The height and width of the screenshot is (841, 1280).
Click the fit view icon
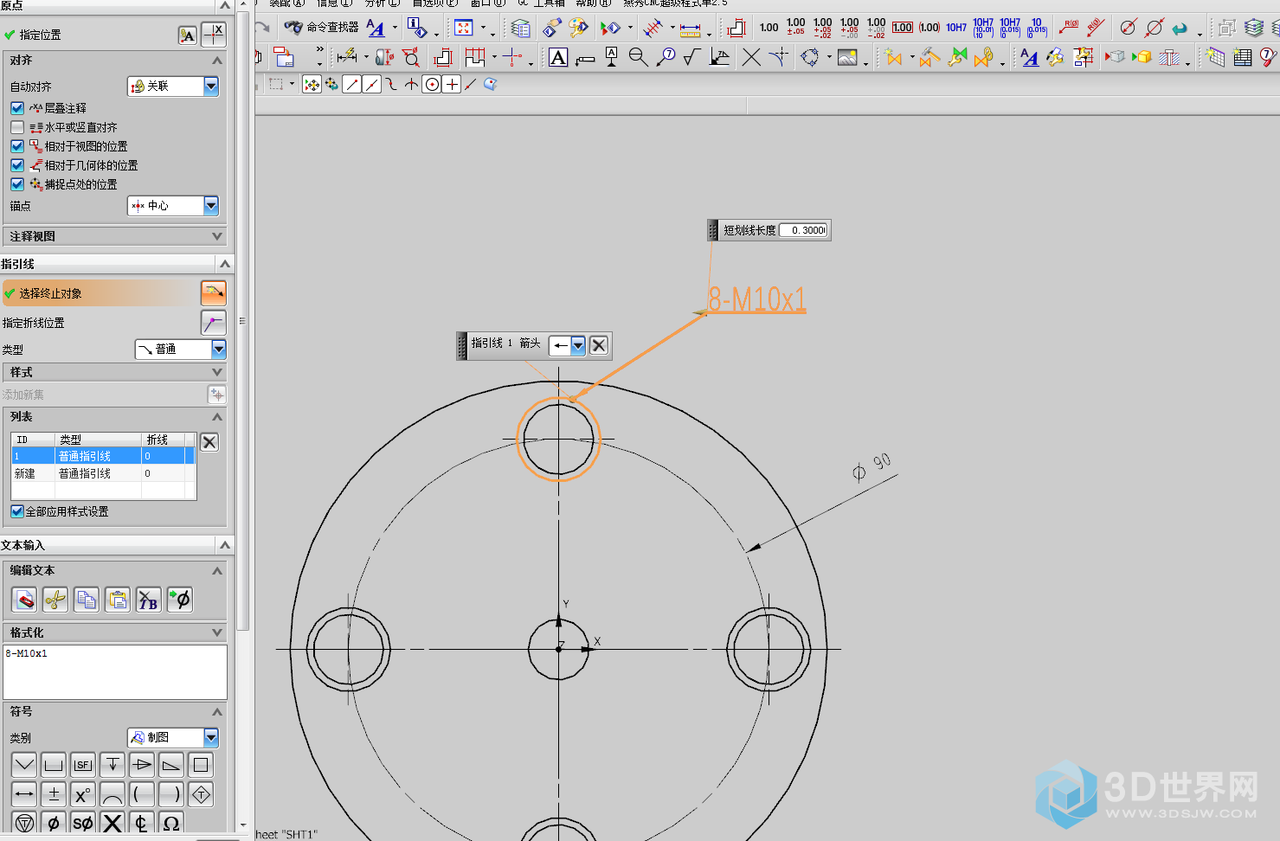pyautogui.click(x=464, y=28)
